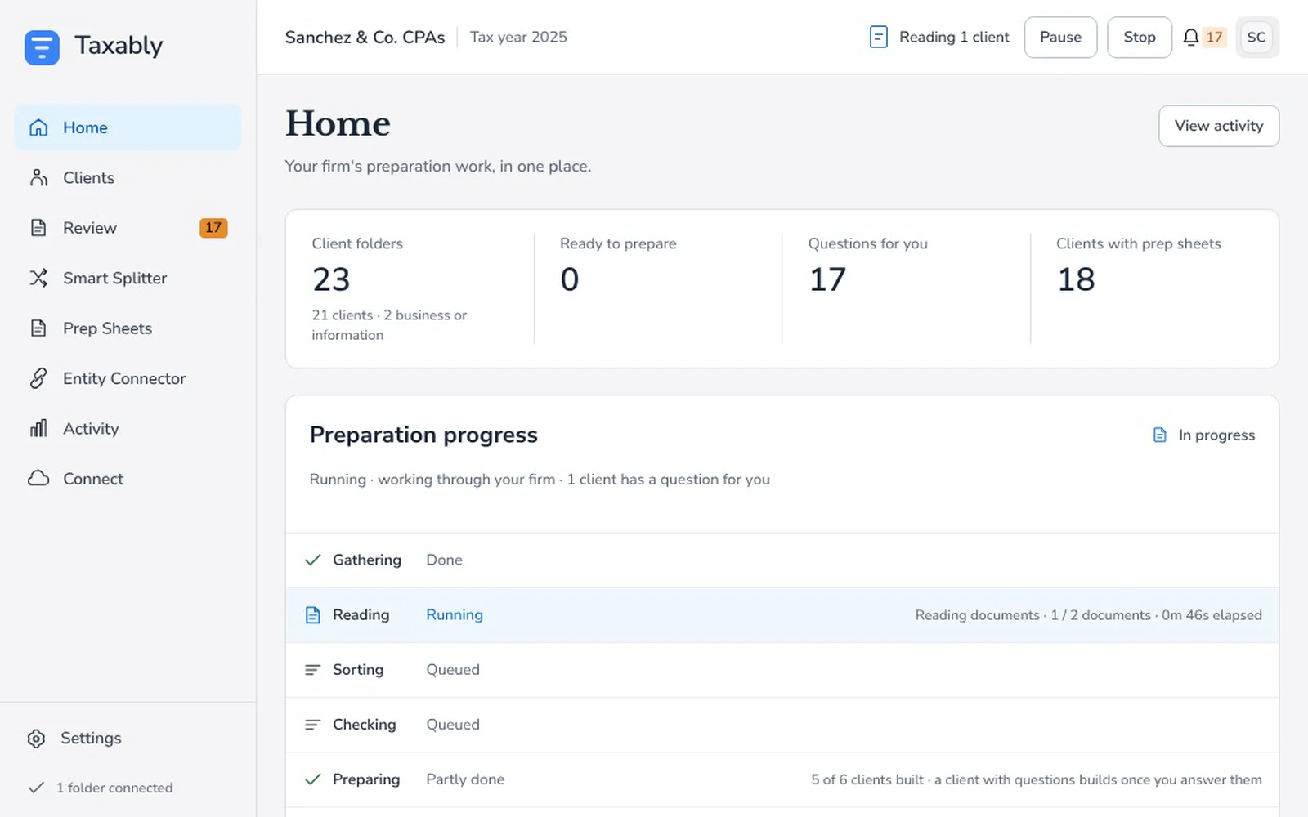The image size is (1308, 817).
Task: Click the Prep Sheets page icon
Action: (x=38, y=328)
